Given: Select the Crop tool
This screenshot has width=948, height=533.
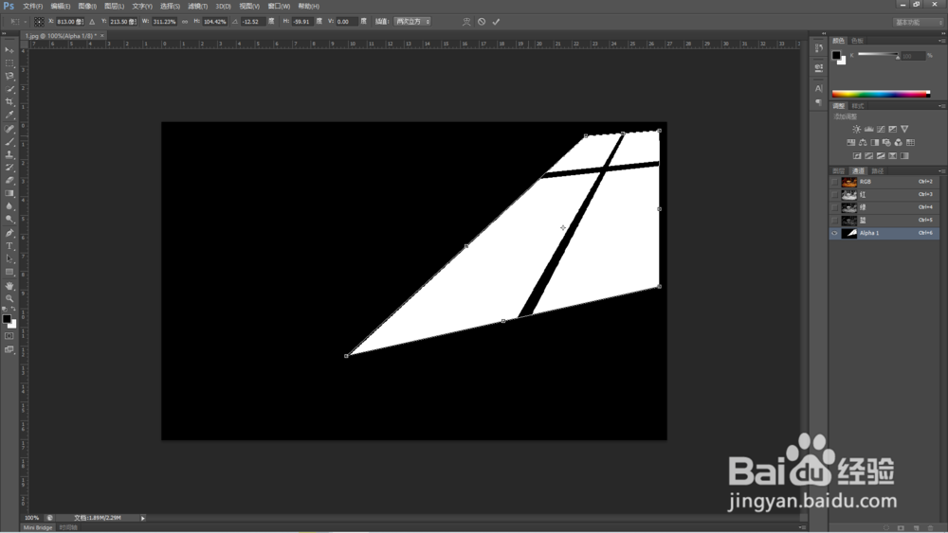Looking at the screenshot, I should 9,102.
